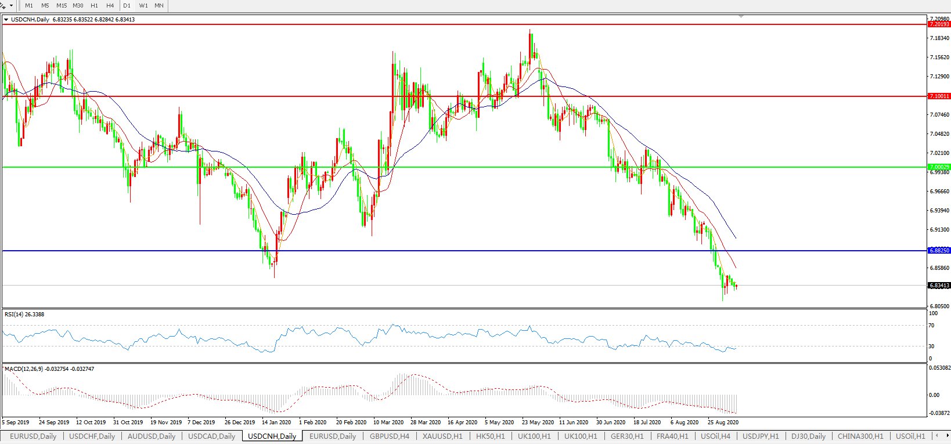This screenshot has height=444, width=951.
Task: Click the green 7.00029 horizontal line label
Action: click(939, 167)
